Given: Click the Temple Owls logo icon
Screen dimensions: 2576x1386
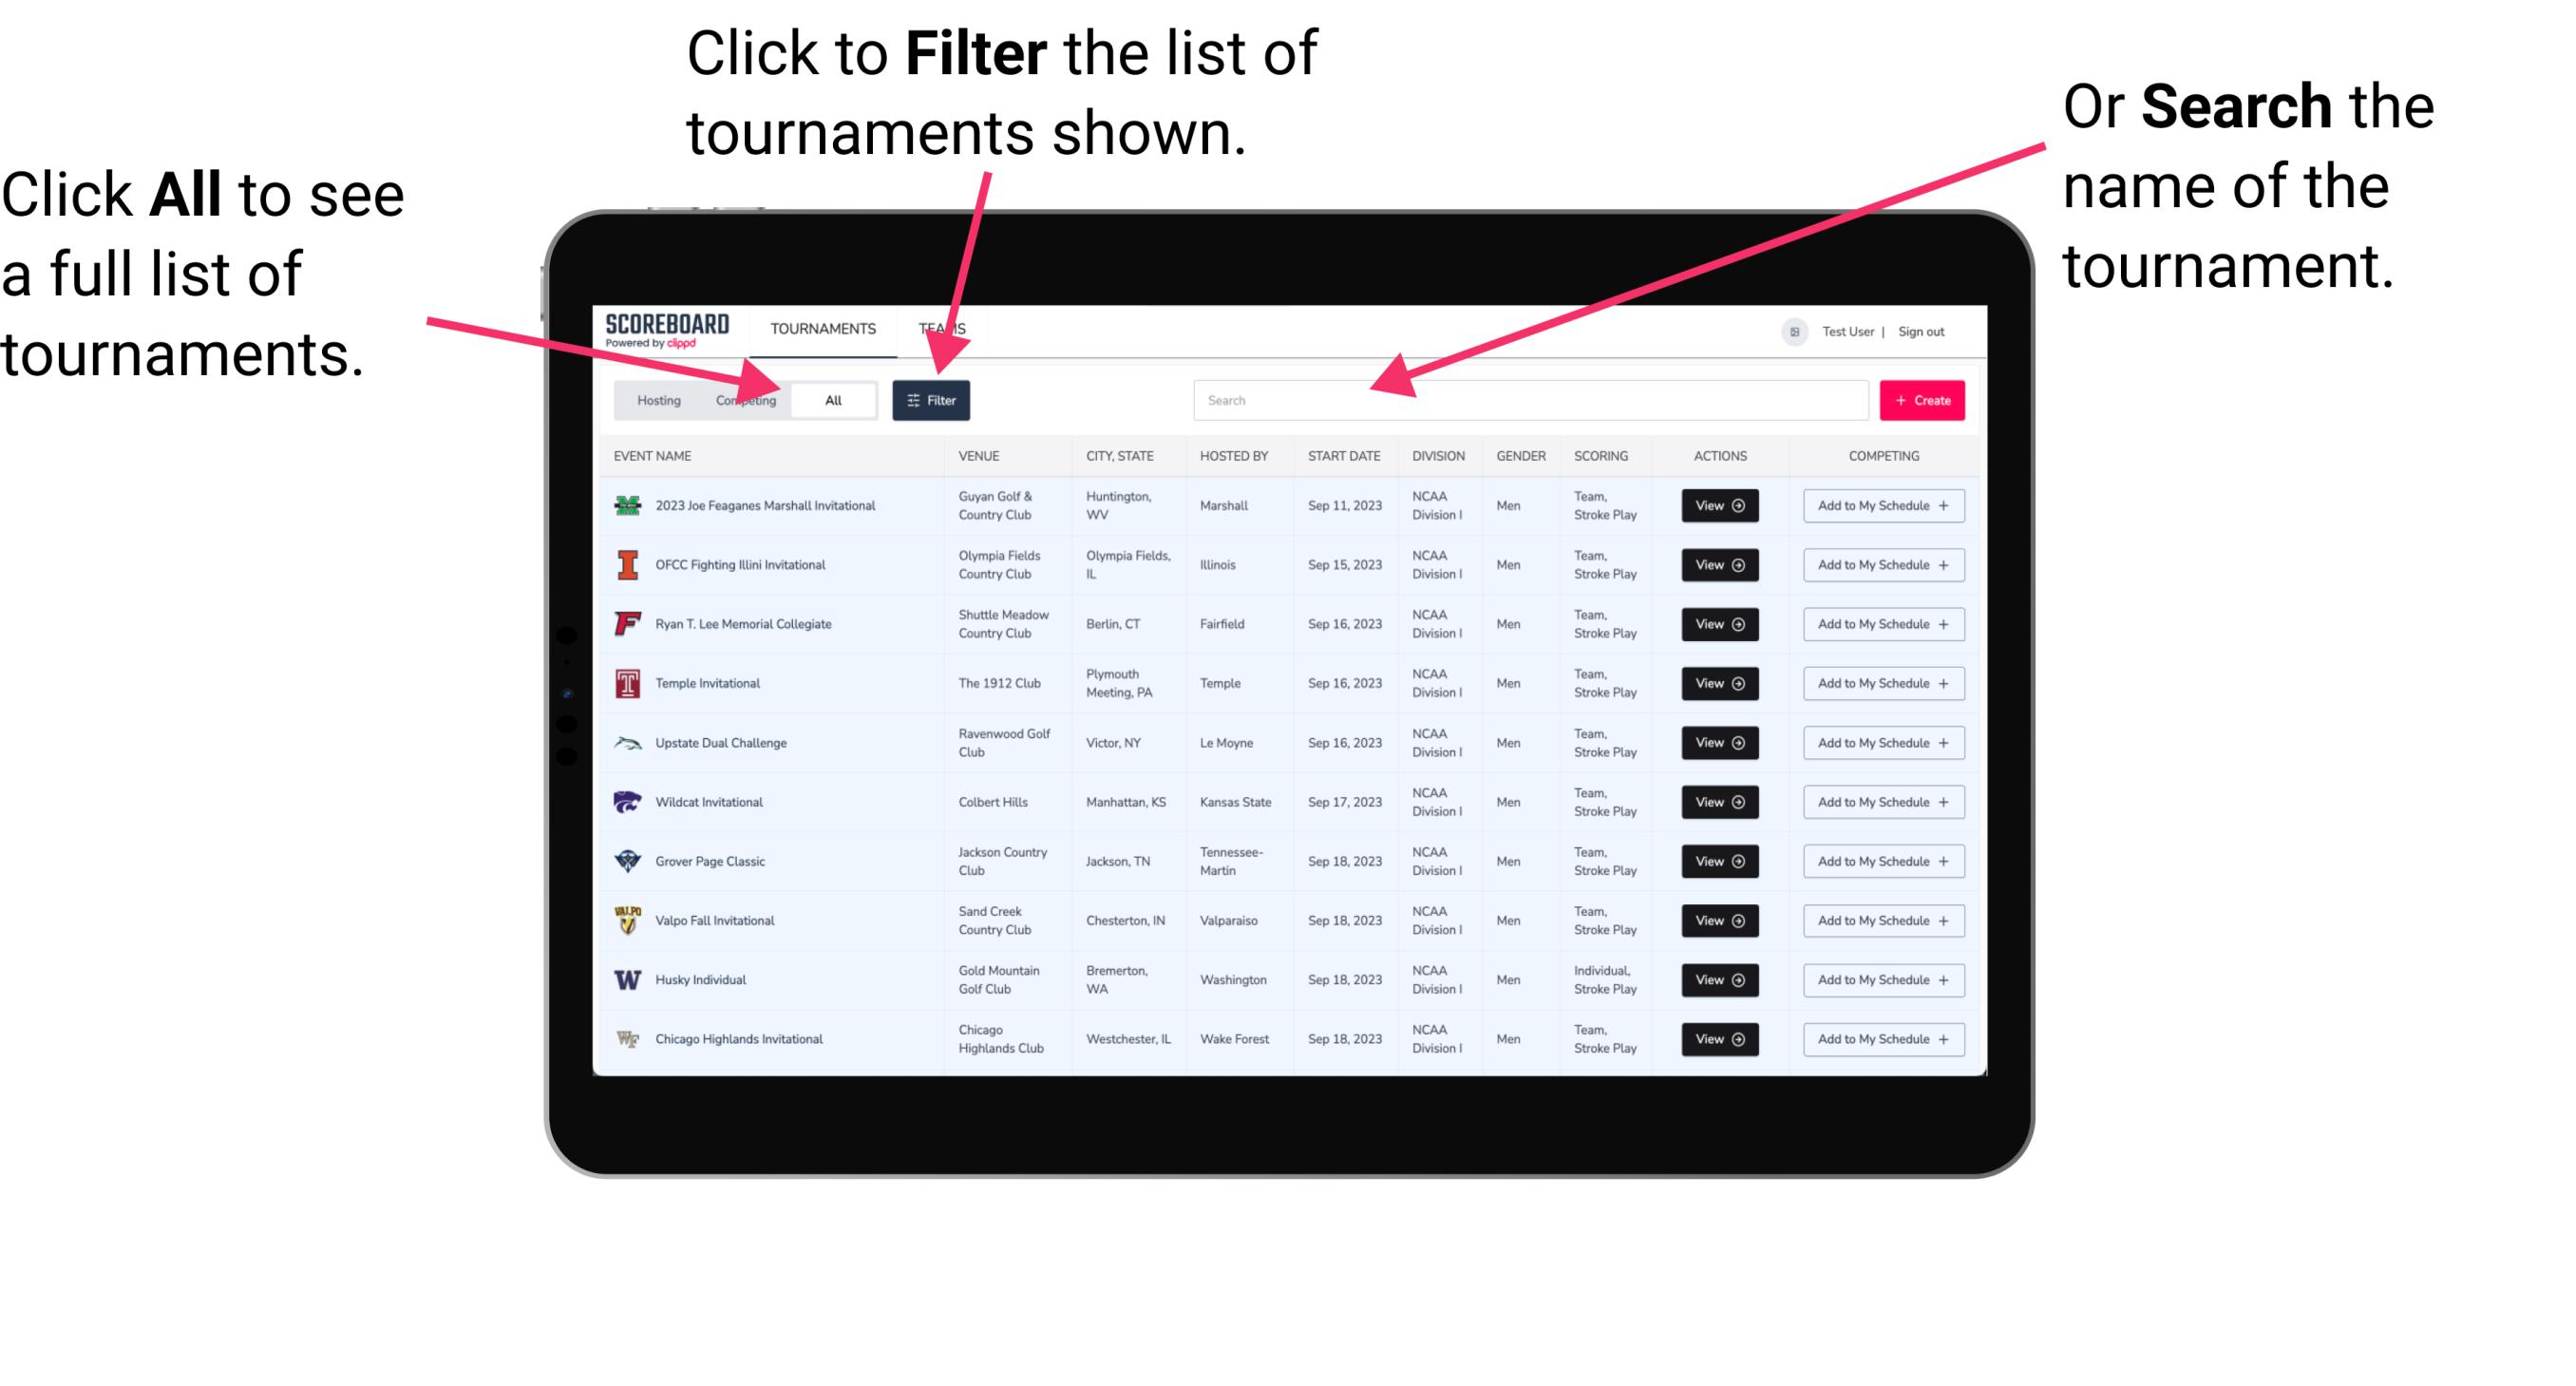Looking at the screenshot, I should (626, 683).
